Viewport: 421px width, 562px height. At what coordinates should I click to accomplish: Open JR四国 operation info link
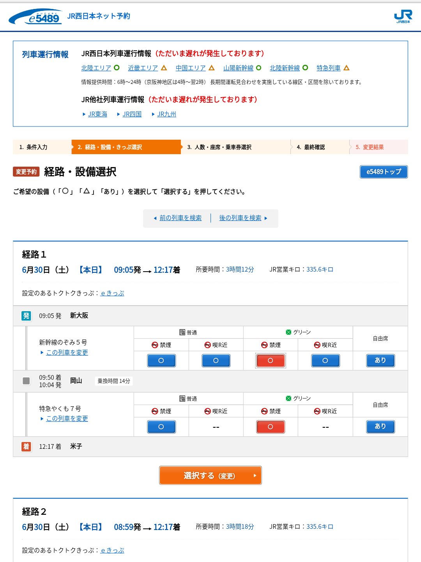tap(132, 114)
